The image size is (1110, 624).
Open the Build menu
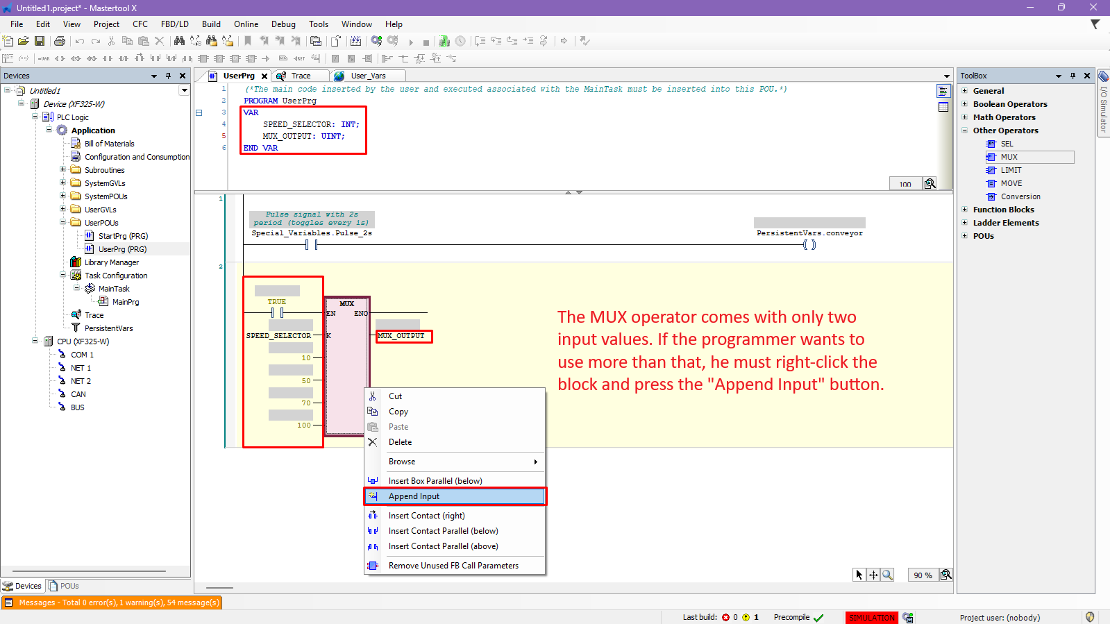coord(211,24)
